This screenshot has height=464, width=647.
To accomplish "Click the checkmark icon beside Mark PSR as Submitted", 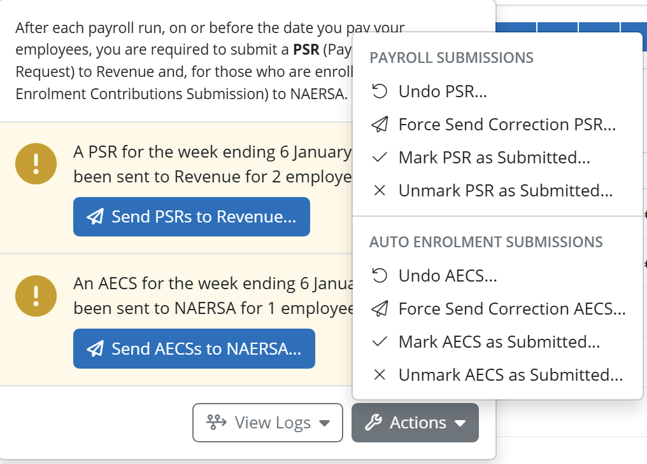I will (379, 157).
